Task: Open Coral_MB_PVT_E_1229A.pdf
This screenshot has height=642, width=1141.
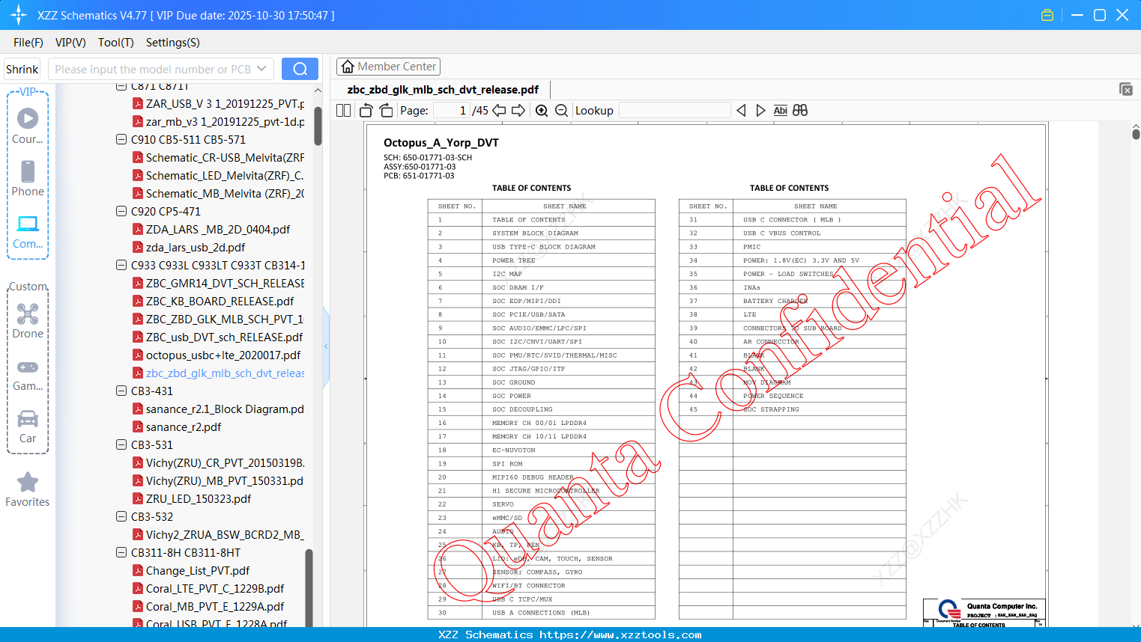Action: tap(215, 607)
